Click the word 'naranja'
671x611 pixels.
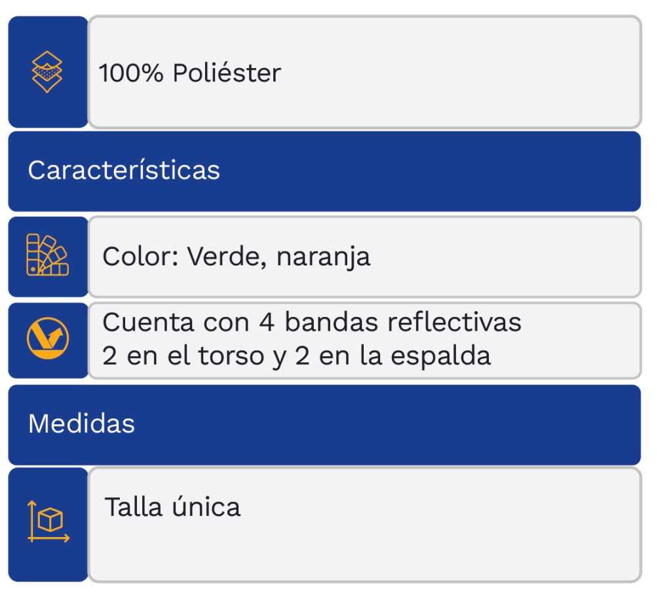coord(323,256)
